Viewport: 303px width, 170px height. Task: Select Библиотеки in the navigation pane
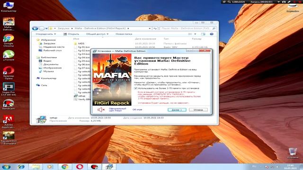click(x=46, y=57)
